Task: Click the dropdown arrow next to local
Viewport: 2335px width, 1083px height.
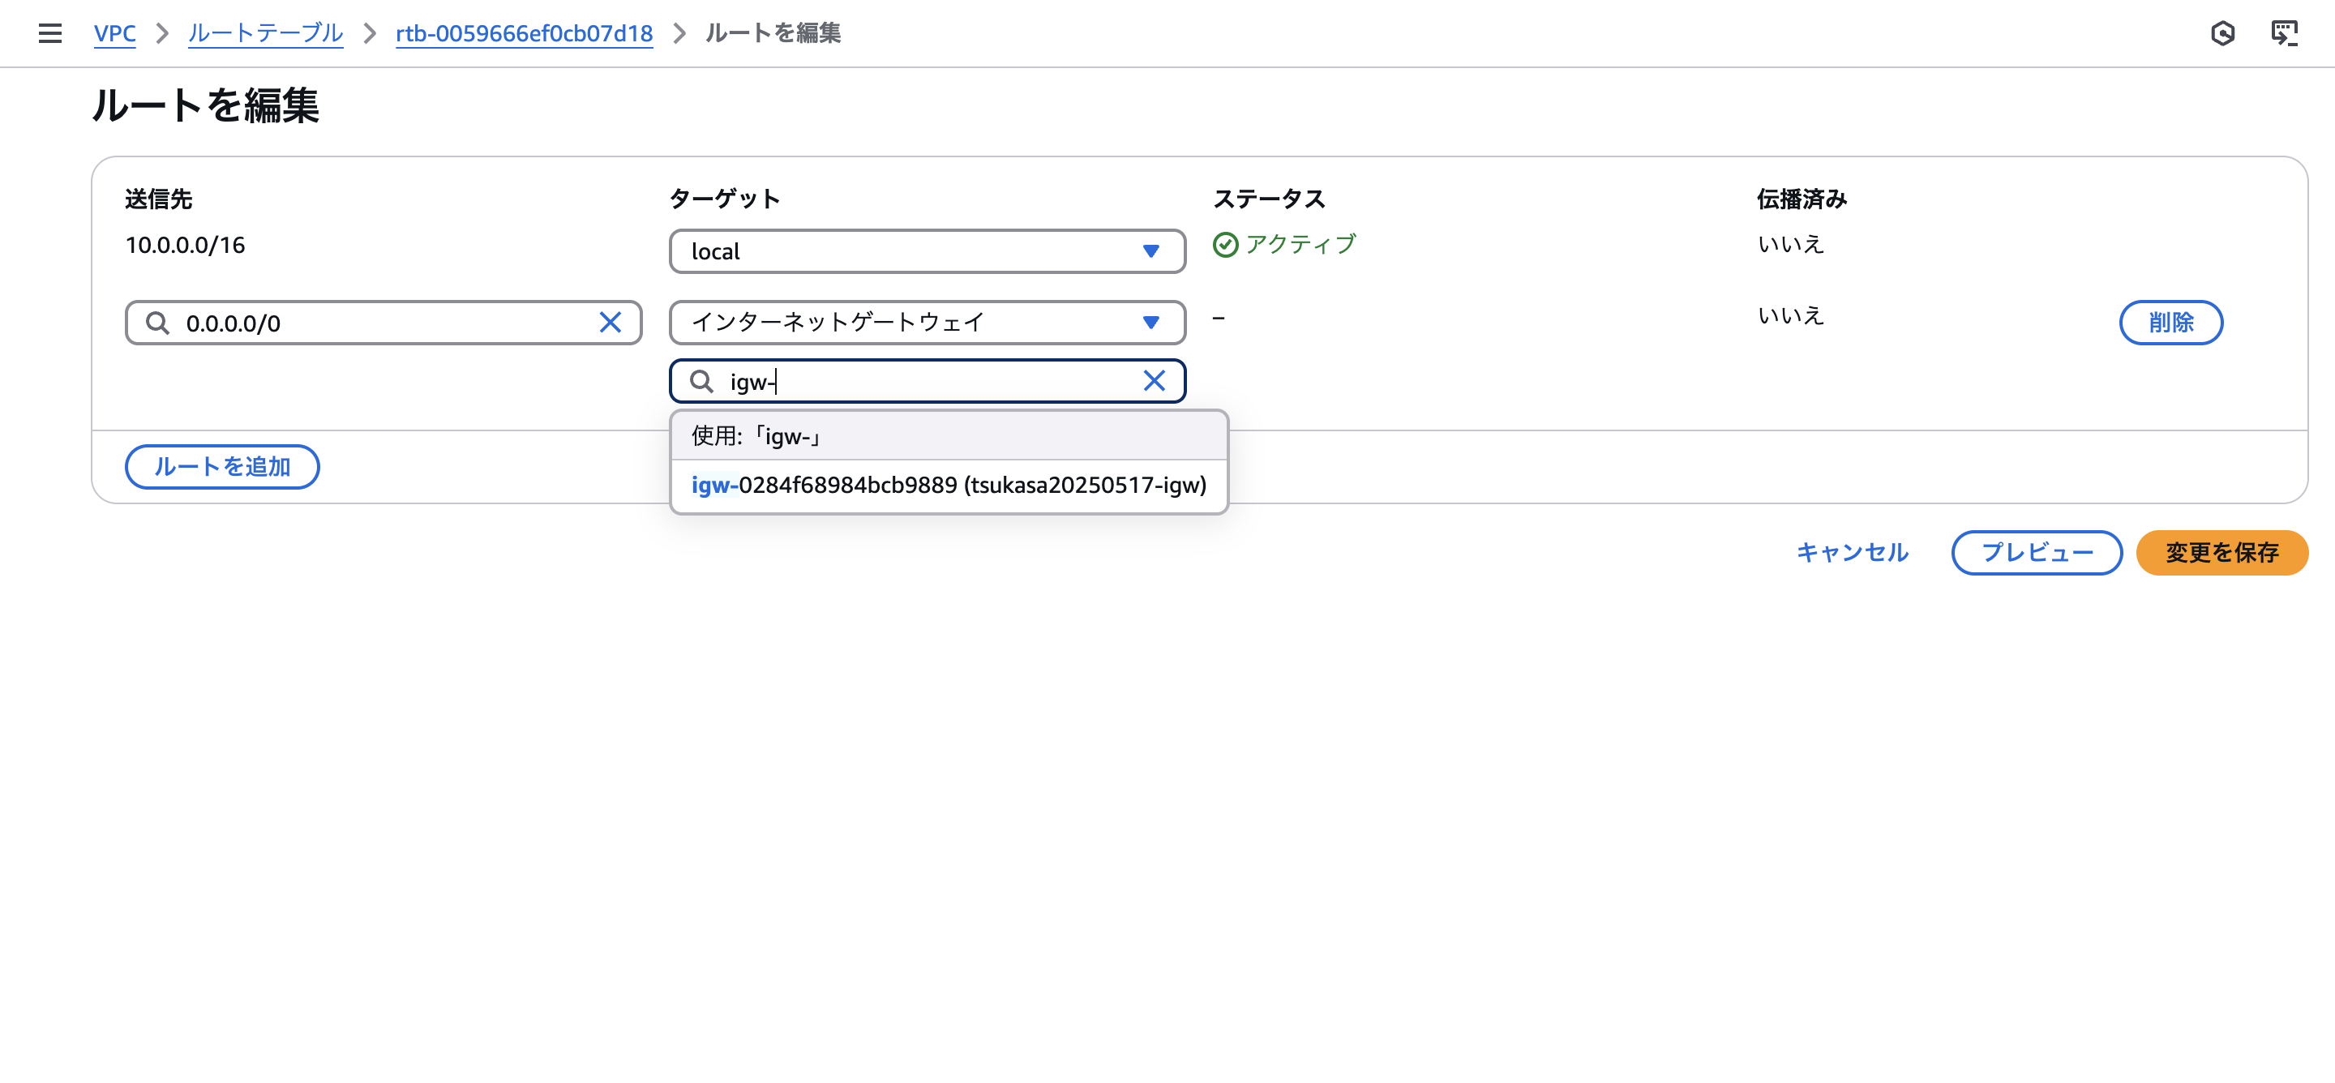Action: (x=1150, y=251)
